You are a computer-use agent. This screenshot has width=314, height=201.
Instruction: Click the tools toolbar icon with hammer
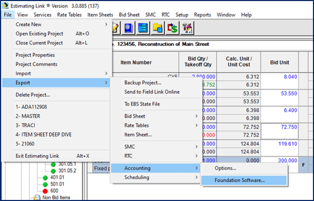tap(187, 28)
